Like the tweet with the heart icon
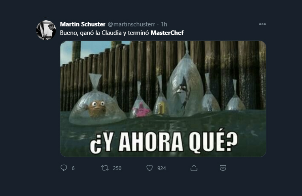Viewport: 302px width, 196px height. tap(150, 168)
